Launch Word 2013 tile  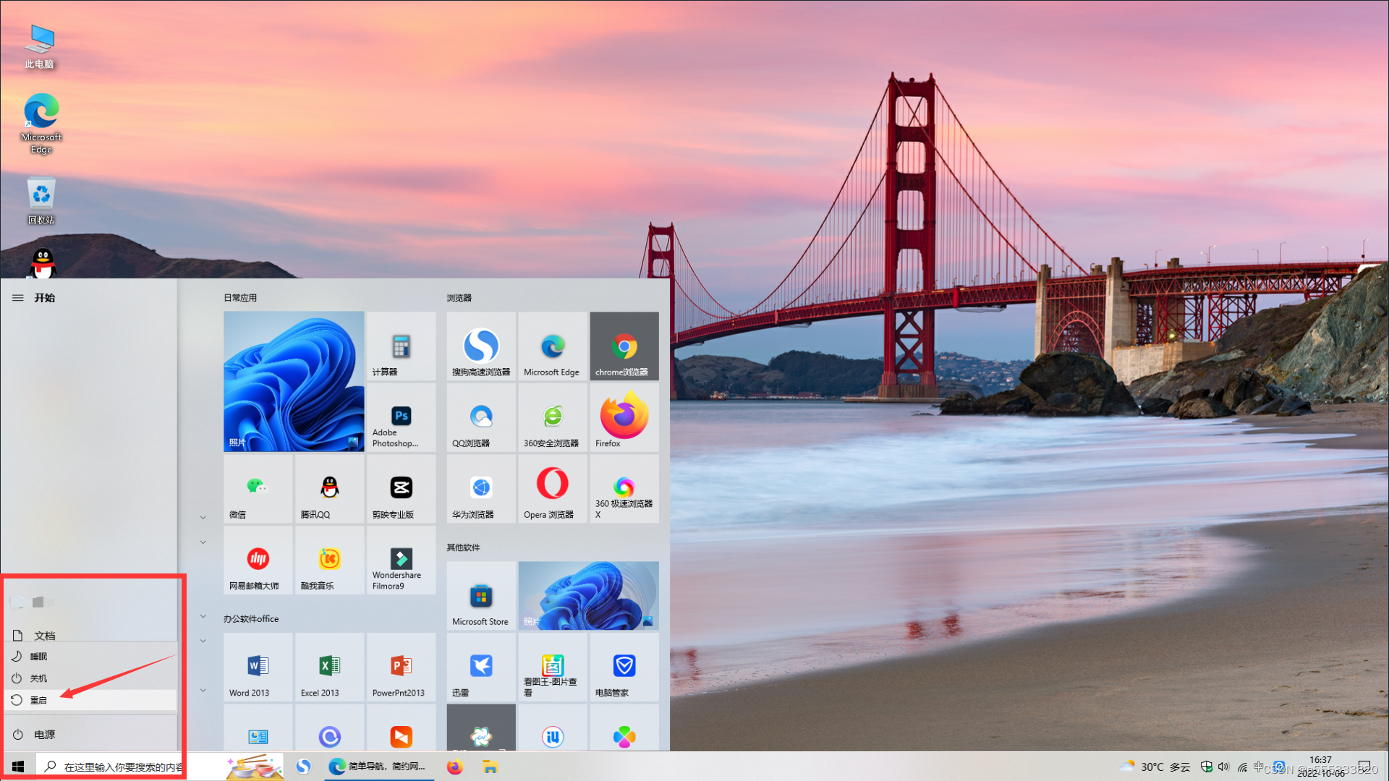(x=258, y=667)
